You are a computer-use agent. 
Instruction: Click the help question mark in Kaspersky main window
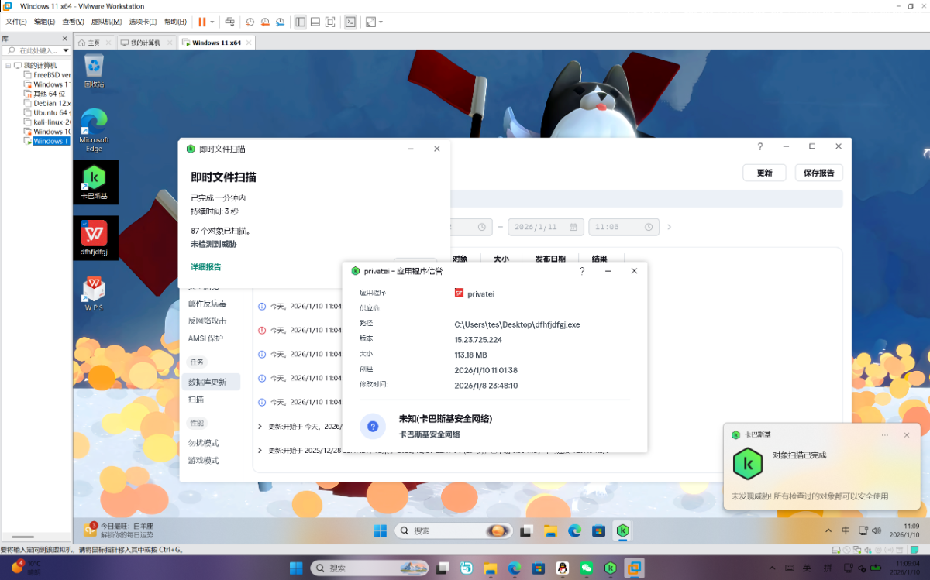point(760,146)
